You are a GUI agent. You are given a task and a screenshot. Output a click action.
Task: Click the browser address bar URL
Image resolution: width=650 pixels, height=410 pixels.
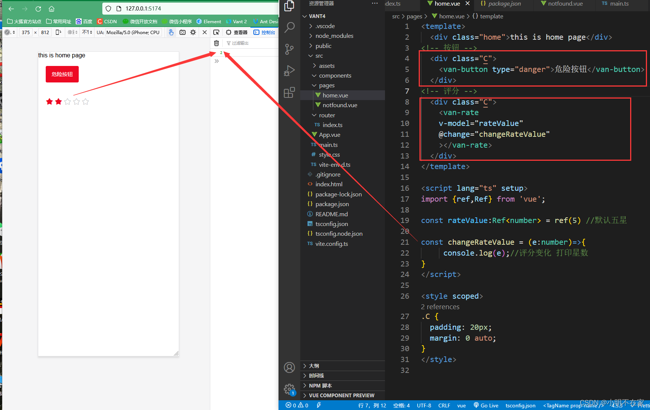tap(143, 9)
